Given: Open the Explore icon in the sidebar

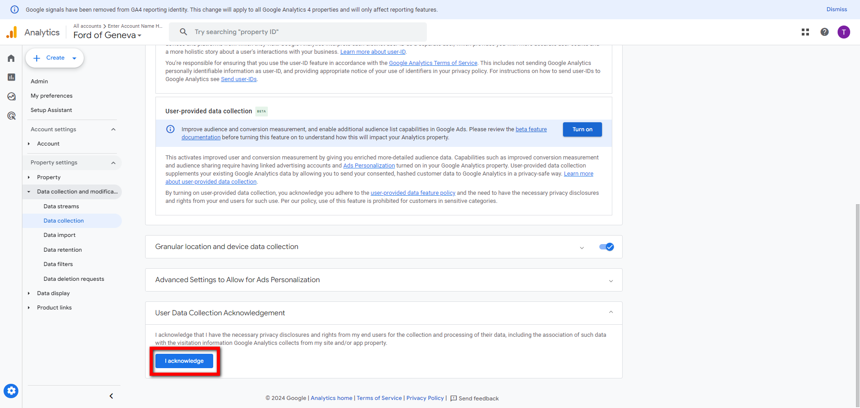Looking at the screenshot, I should pos(11,96).
